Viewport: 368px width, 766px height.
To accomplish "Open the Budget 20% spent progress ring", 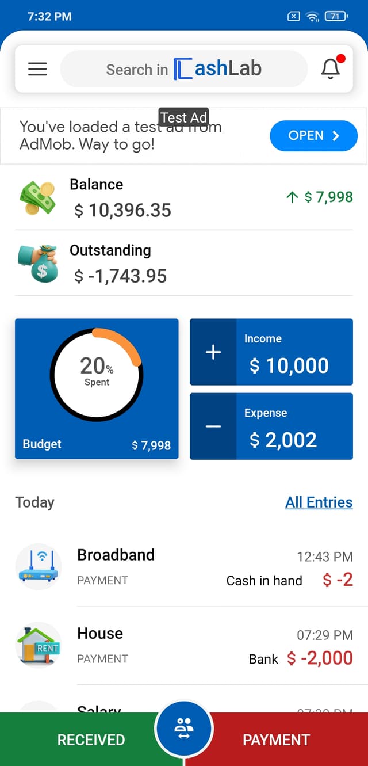I will (x=97, y=375).
